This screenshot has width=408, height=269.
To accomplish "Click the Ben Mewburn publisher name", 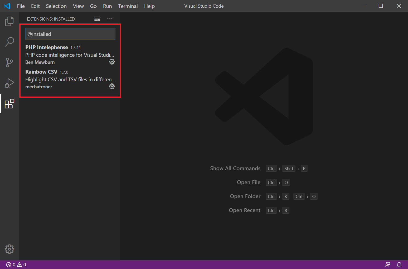I will [40, 62].
